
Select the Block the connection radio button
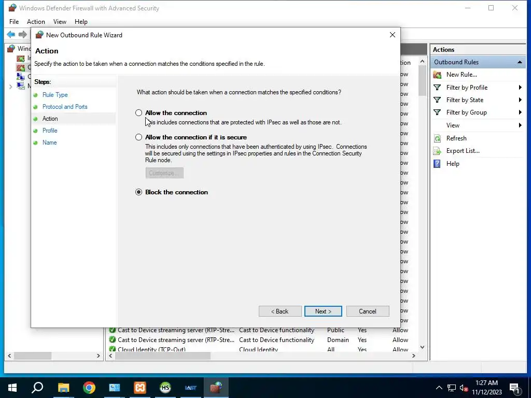coord(138,192)
